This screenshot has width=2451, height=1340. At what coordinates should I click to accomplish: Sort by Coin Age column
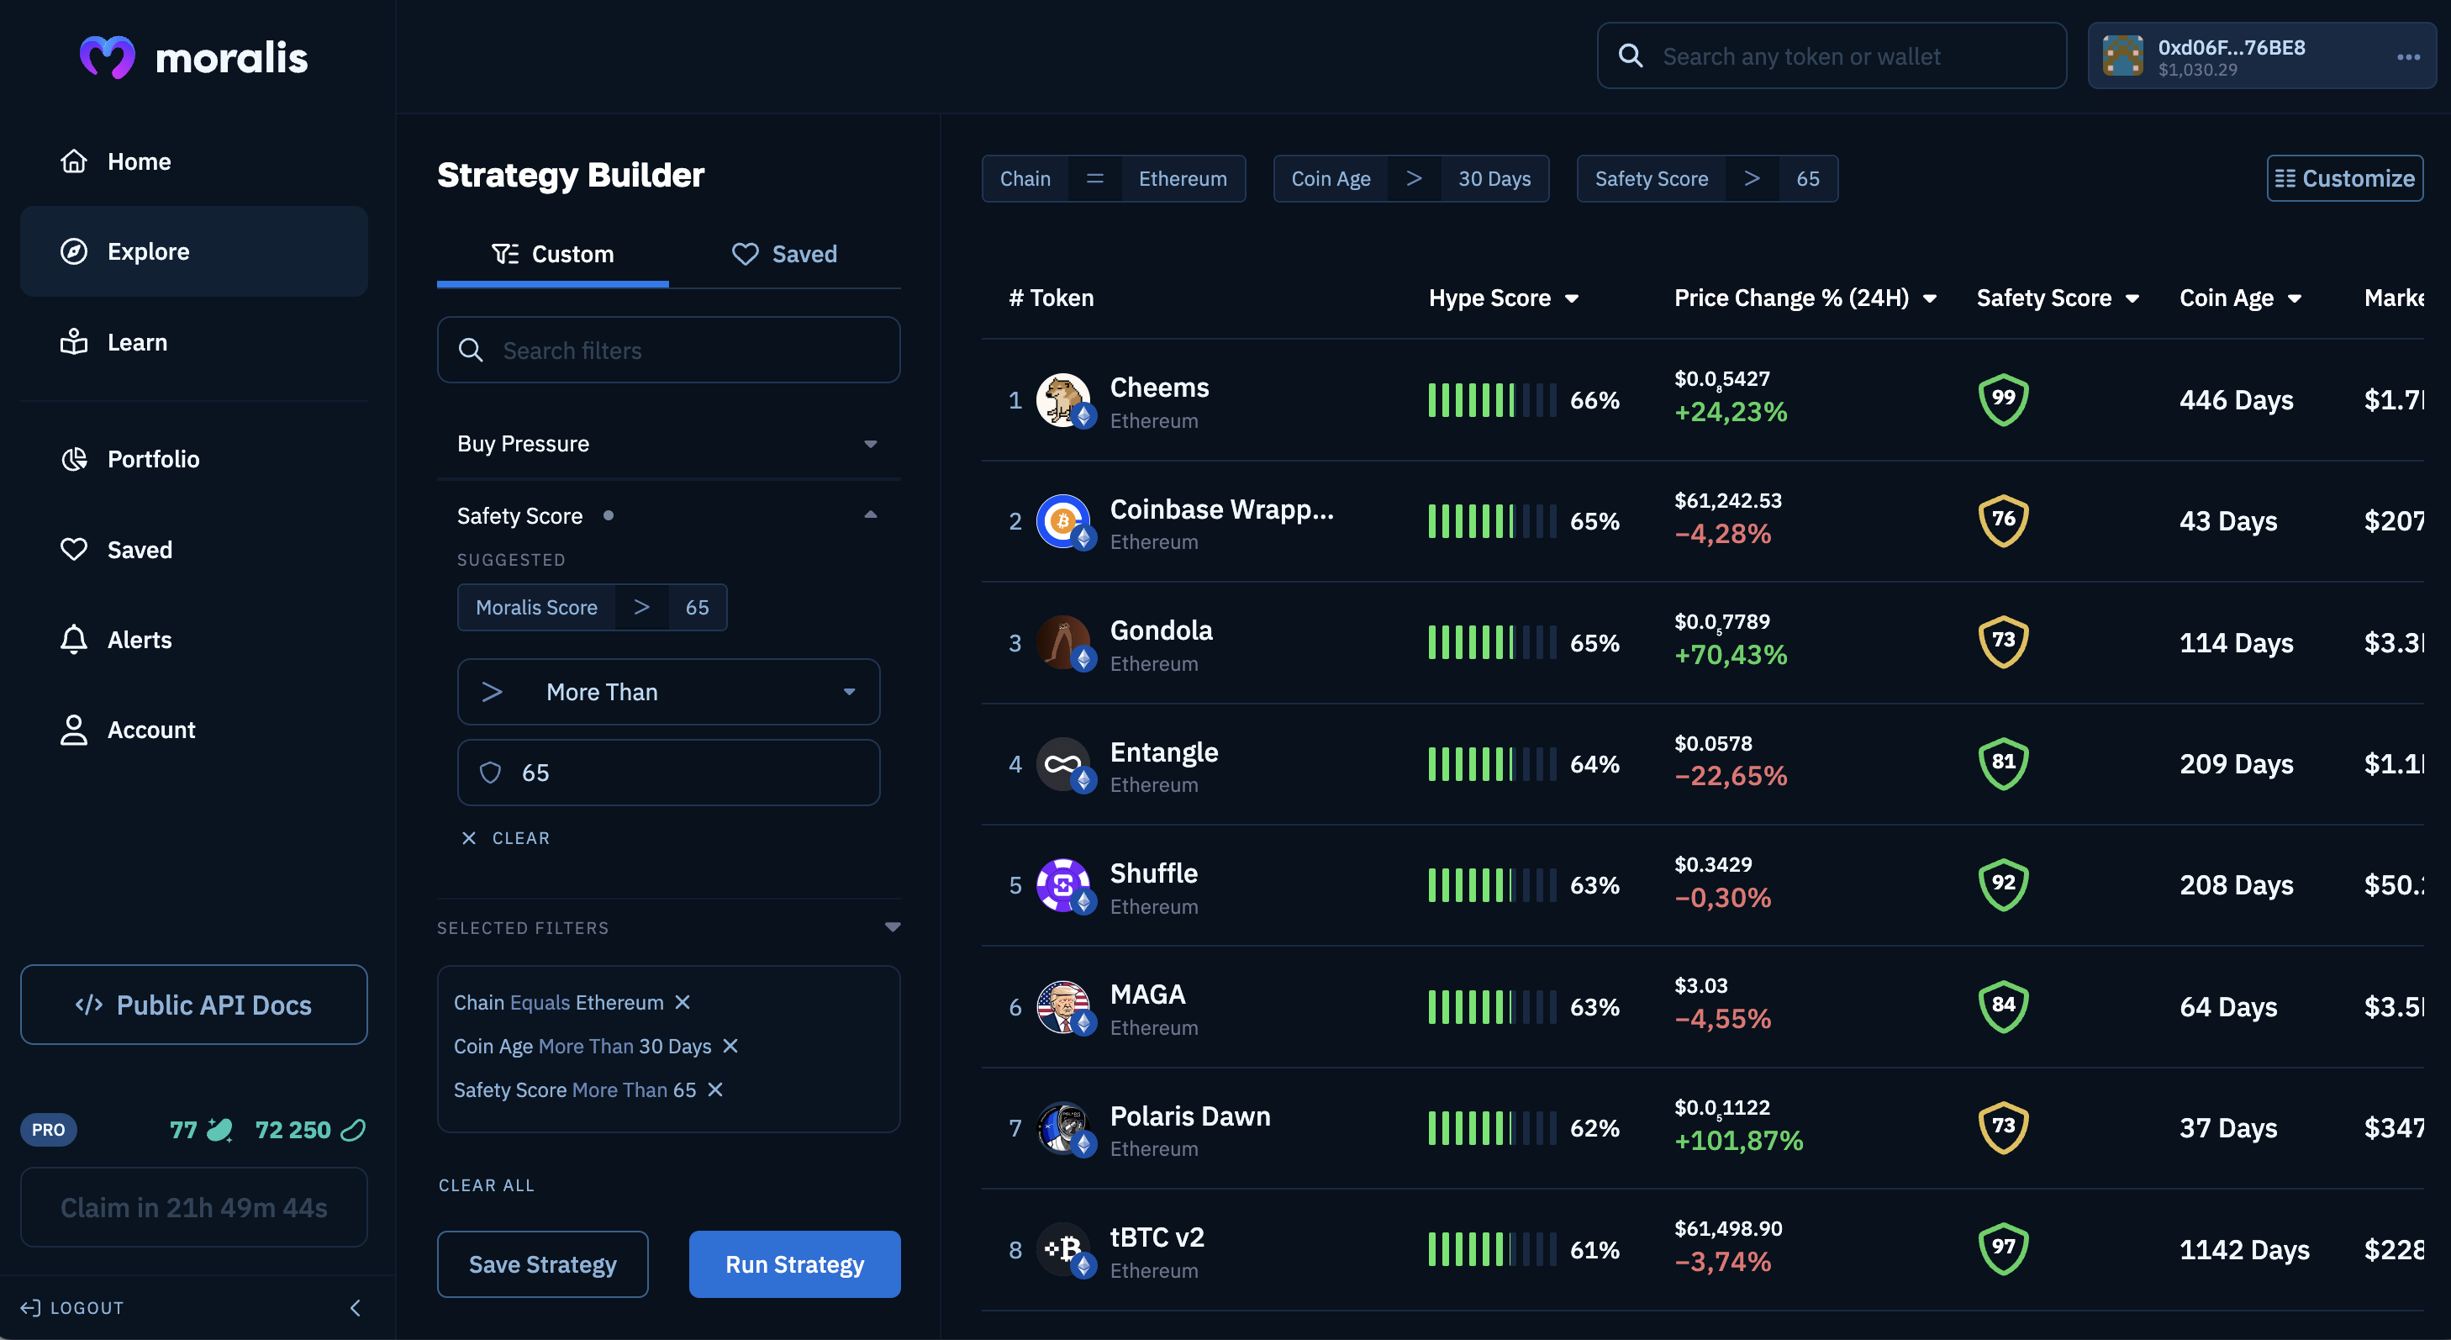pos(2240,298)
